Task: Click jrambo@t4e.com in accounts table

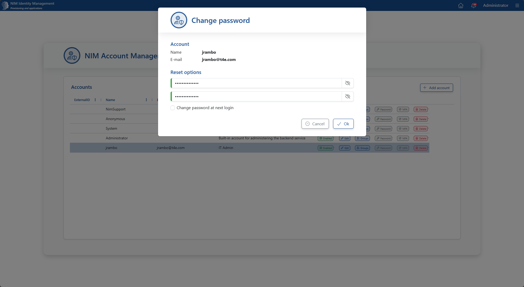Action: pyautogui.click(x=171, y=148)
